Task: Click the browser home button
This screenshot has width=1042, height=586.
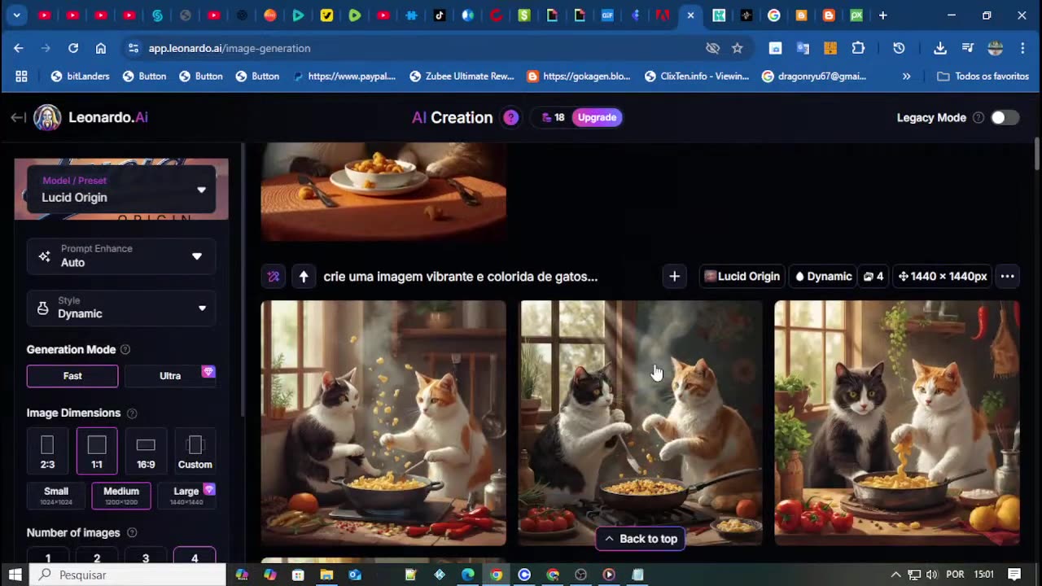Action: click(x=101, y=48)
